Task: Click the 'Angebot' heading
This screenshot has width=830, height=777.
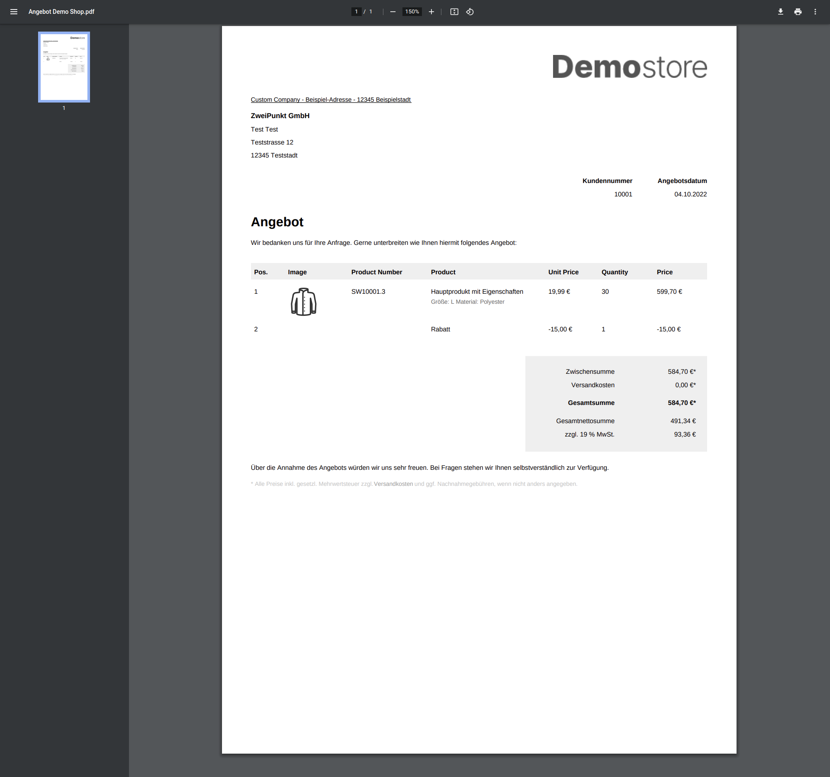Action: pyautogui.click(x=277, y=222)
